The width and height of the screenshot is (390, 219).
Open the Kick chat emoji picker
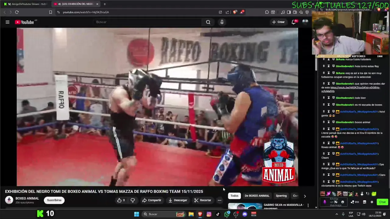343,202
